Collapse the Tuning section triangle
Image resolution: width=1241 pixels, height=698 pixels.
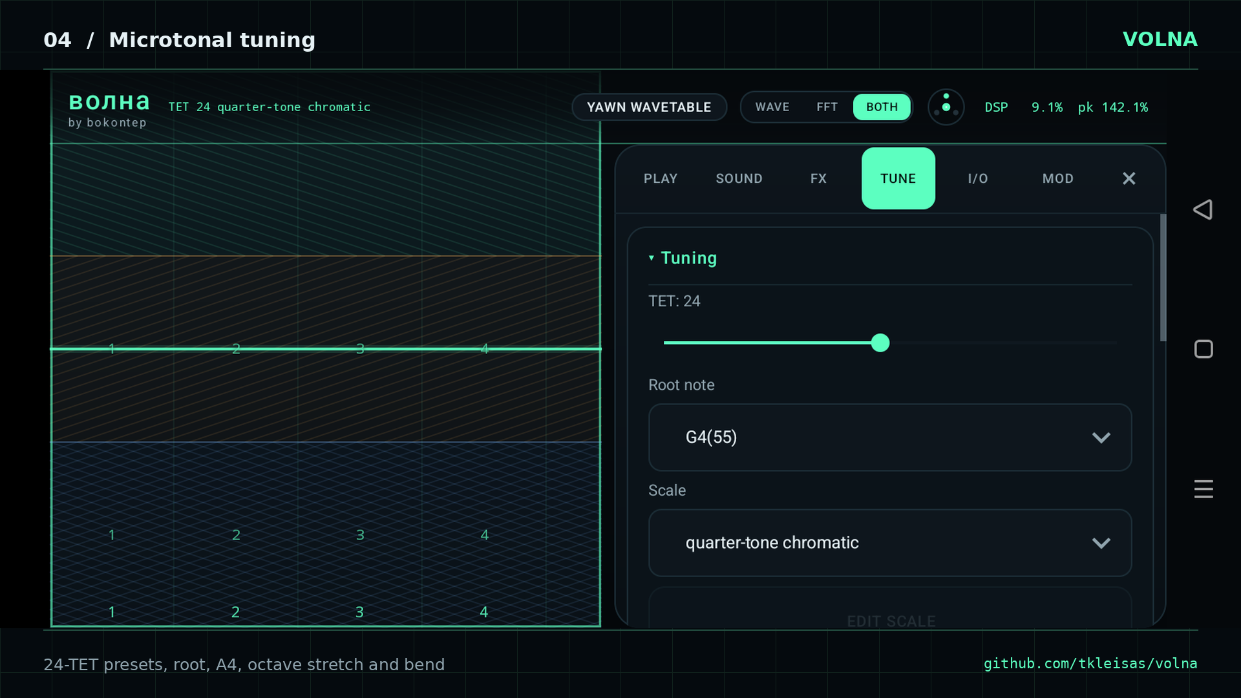coord(652,258)
